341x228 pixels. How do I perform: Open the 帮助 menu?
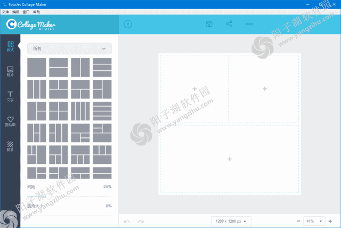pyautogui.click(x=37, y=12)
